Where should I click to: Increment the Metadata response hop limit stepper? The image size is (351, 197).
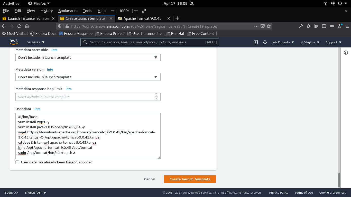click(156, 95)
